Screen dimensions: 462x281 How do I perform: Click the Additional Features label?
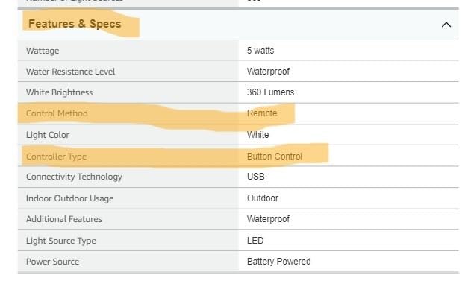pyautogui.click(x=63, y=219)
